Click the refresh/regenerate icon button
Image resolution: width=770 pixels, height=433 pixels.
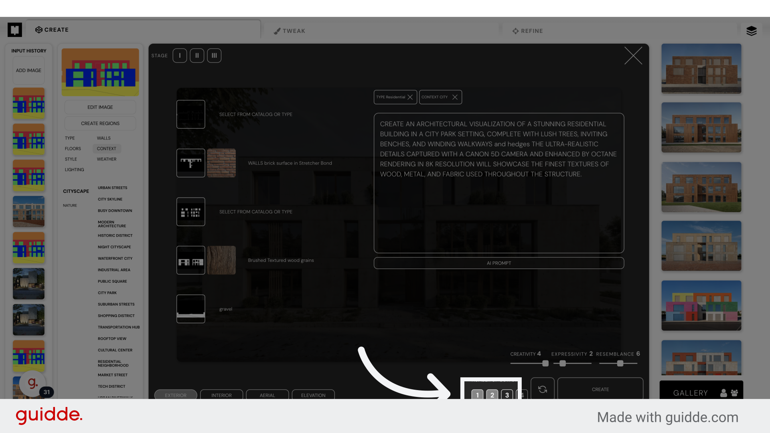(x=543, y=389)
